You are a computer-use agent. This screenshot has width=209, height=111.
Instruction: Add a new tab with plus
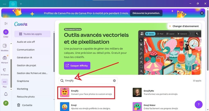click(x=21, y=4)
